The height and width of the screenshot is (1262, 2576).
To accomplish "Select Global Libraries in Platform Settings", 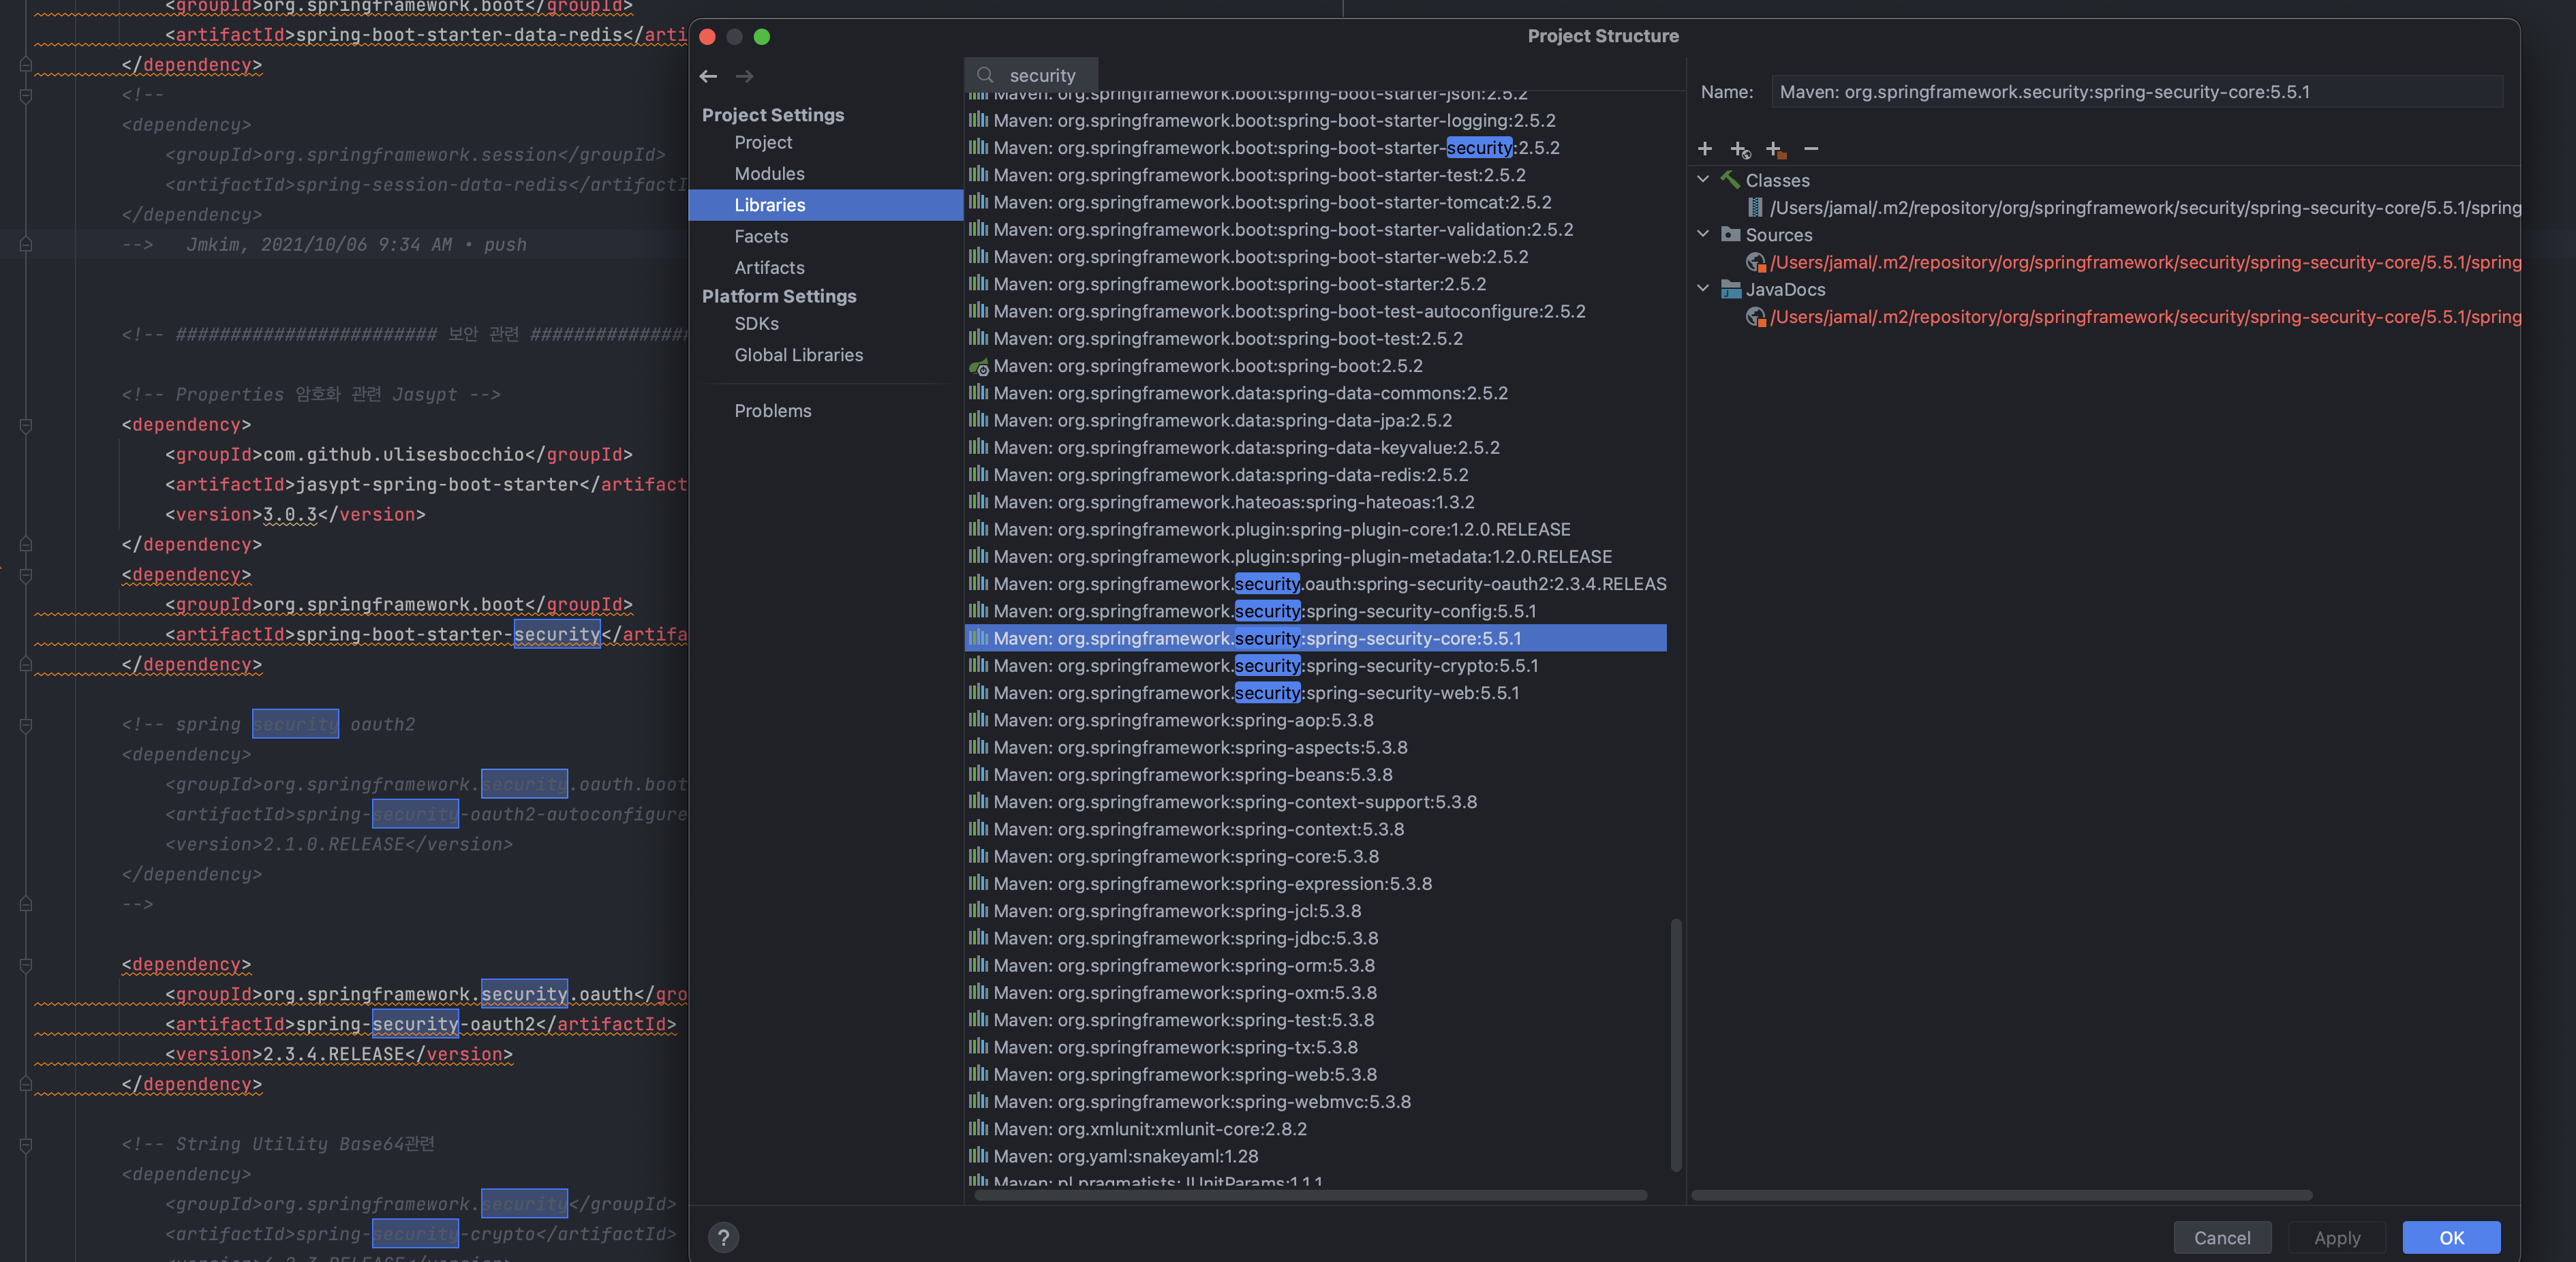I will click(798, 355).
